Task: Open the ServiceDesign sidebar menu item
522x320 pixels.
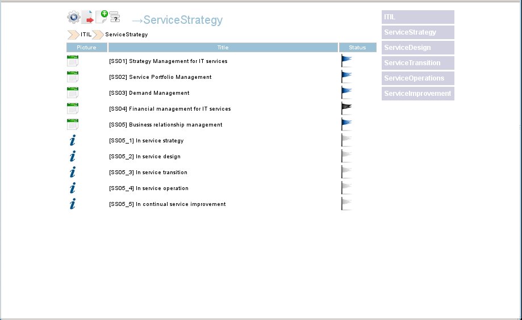Action: coord(418,48)
